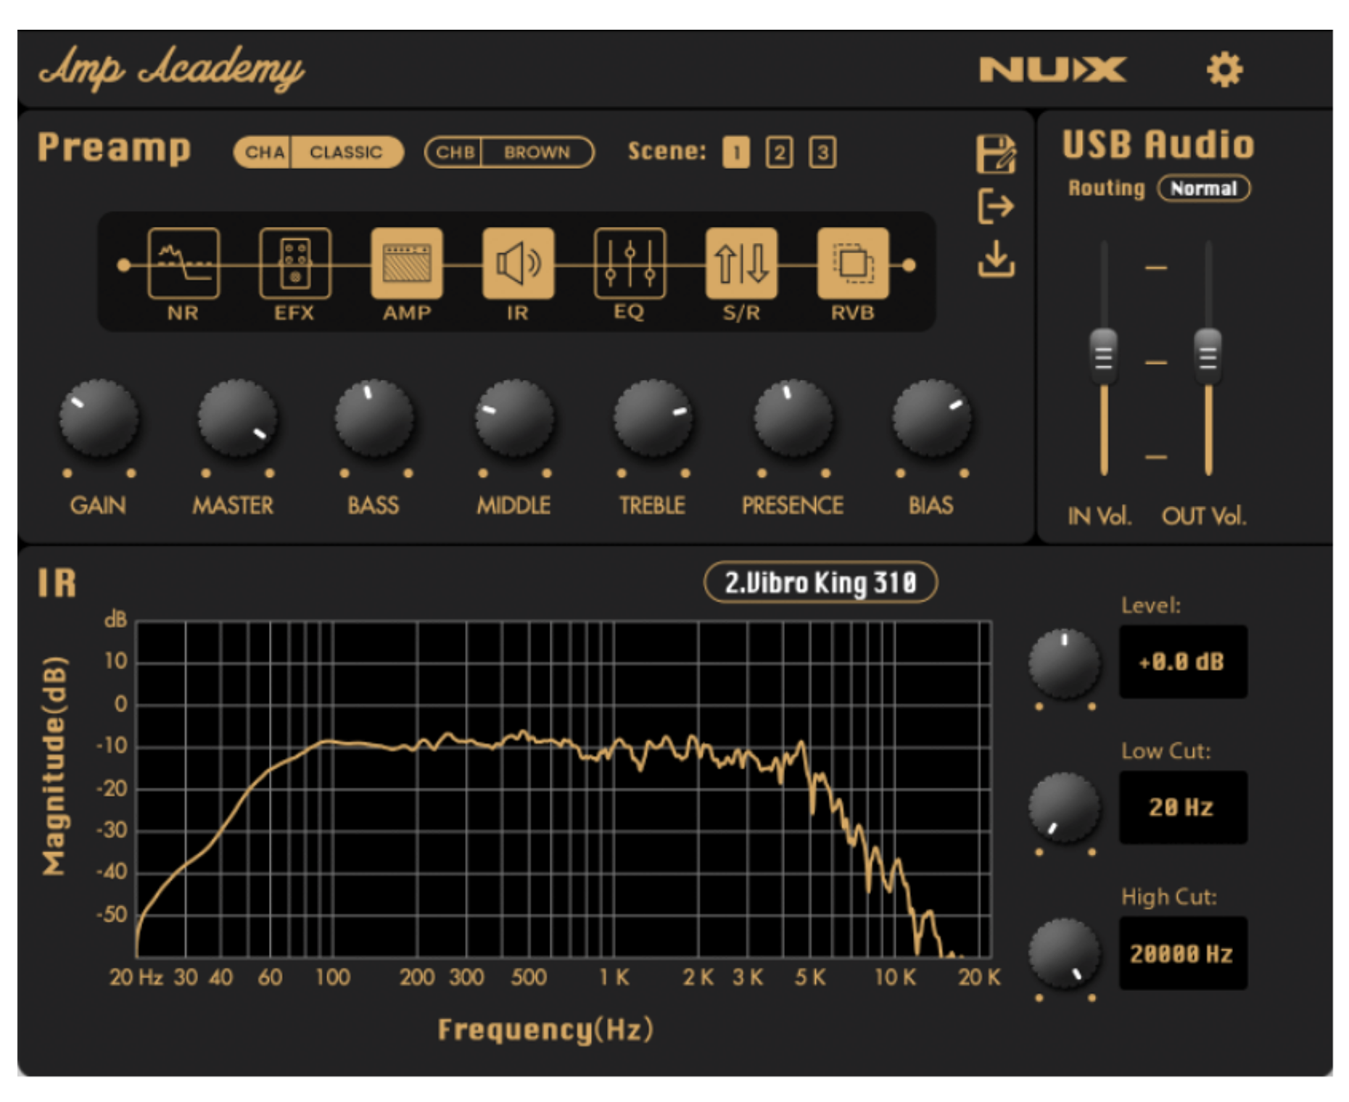The image size is (1349, 1102).
Task: Select the CHB BROWN channel button
Action: (508, 152)
